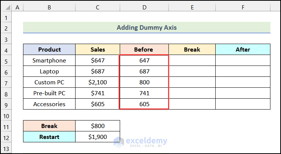Select the 'After' header cell
This screenshot has width=281, height=154.
[242, 49]
